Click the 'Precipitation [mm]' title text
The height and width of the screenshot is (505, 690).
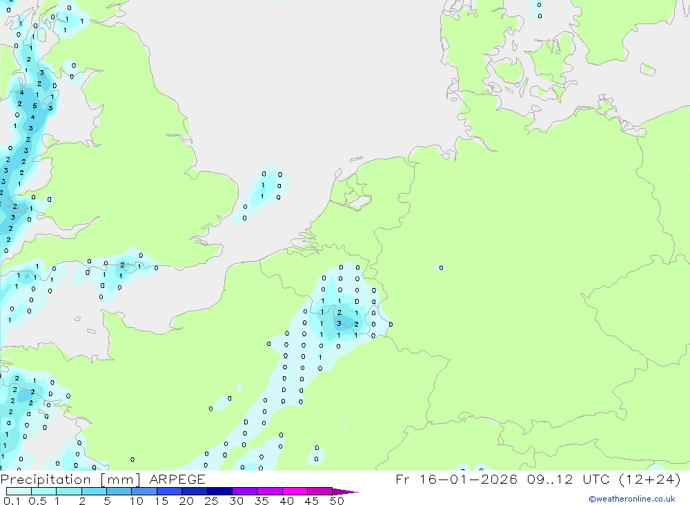point(70,480)
